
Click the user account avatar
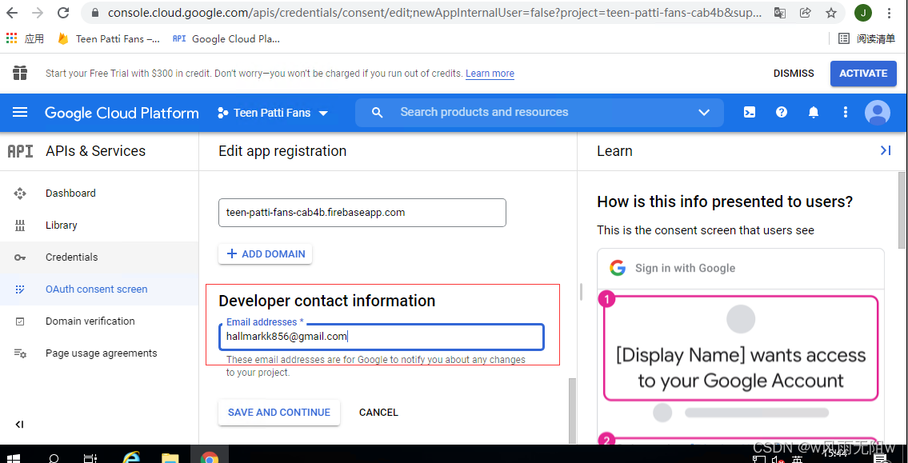(878, 113)
